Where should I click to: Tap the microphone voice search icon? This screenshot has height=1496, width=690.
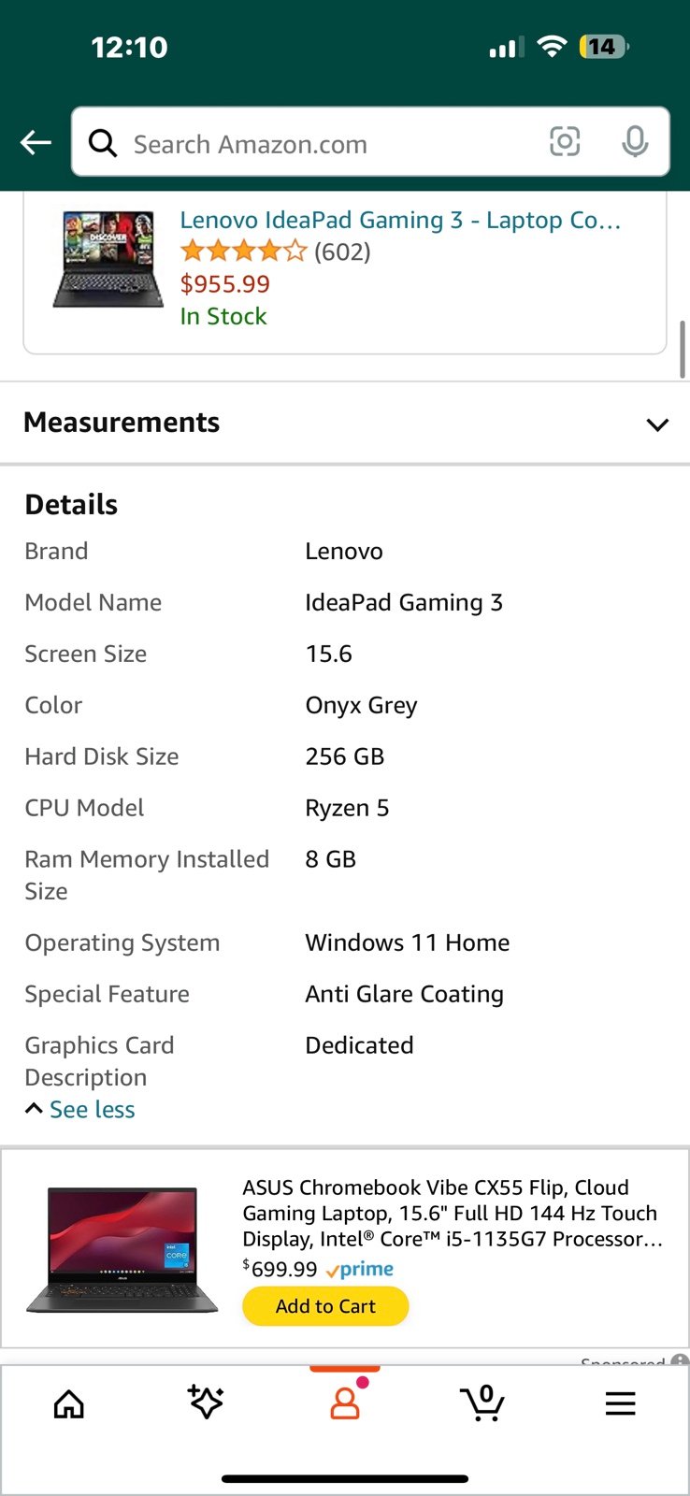pyautogui.click(x=635, y=142)
